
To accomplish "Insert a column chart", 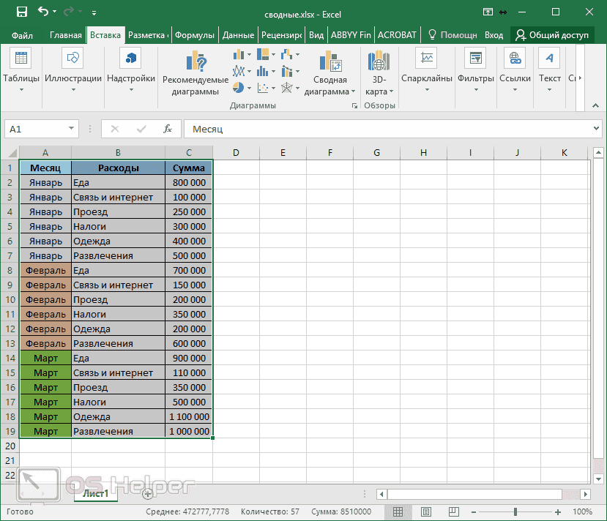I will pos(239,54).
